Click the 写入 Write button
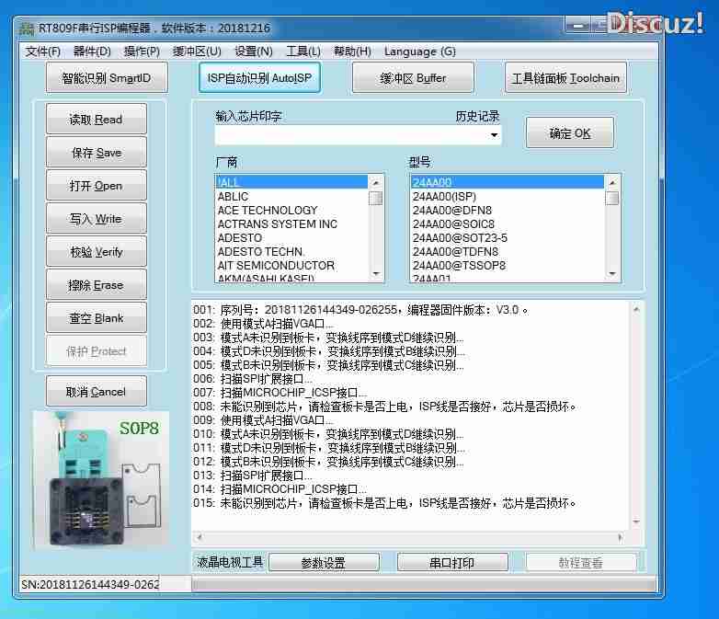 pos(97,218)
